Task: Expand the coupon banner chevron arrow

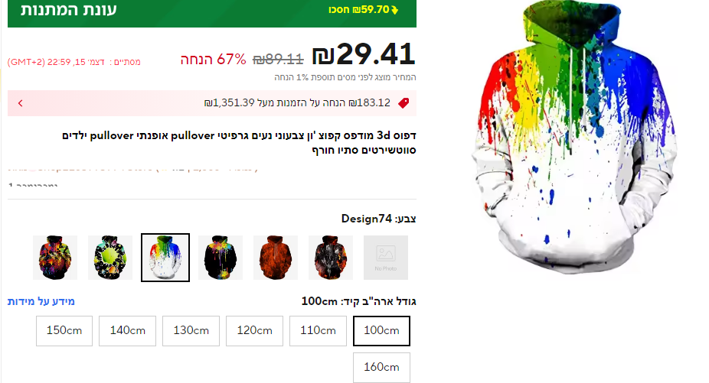Action: click(21, 103)
